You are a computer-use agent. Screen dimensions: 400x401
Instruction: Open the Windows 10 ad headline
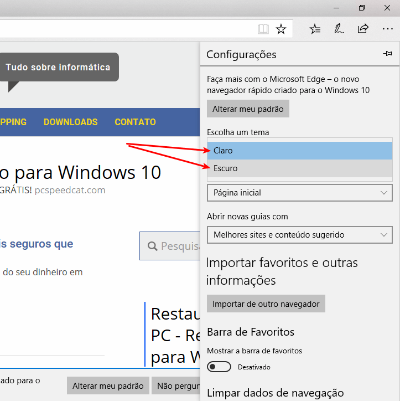coord(80,172)
